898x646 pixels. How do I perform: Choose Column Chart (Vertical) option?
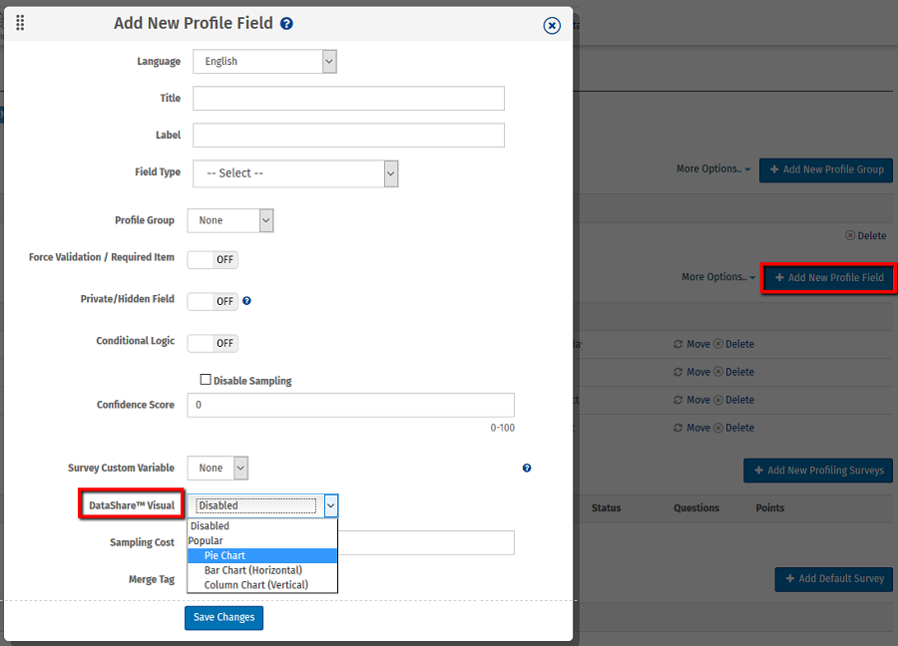pyautogui.click(x=255, y=585)
